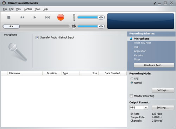176x129 pixels.
Task: Click the microphone volume slider handle
Action: coord(101,18)
